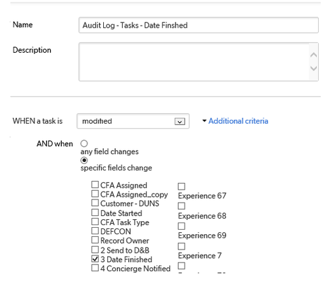
Task: Click the Name input field
Action: pyautogui.click(x=198, y=25)
